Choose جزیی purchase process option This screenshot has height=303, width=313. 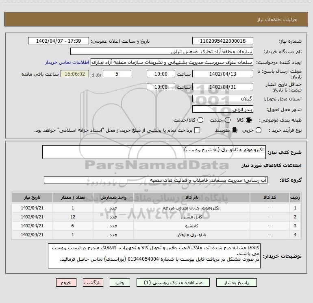pyautogui.click(x=259, y=130)
